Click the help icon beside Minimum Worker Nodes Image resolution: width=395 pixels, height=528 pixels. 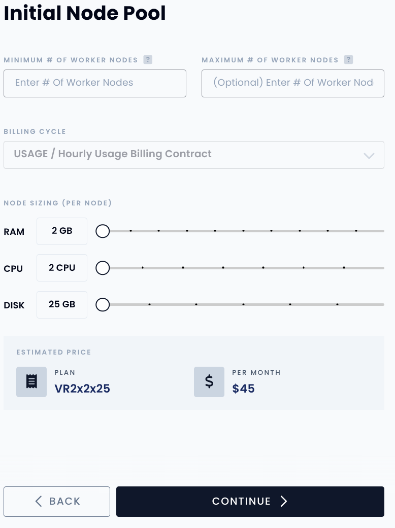click(x=148, y=59)
